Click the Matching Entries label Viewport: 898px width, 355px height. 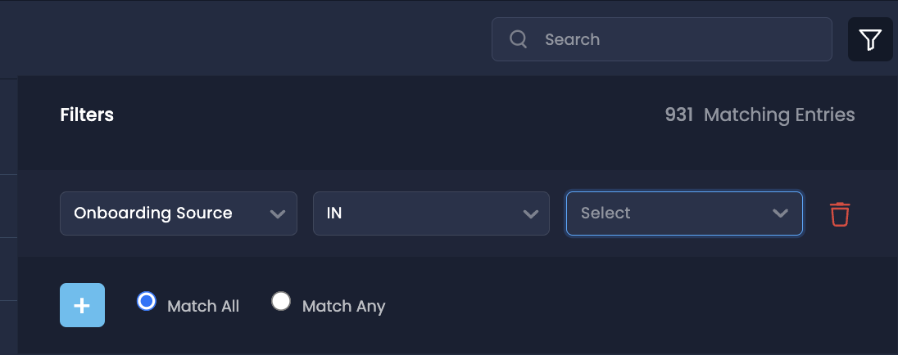[779, 115]
